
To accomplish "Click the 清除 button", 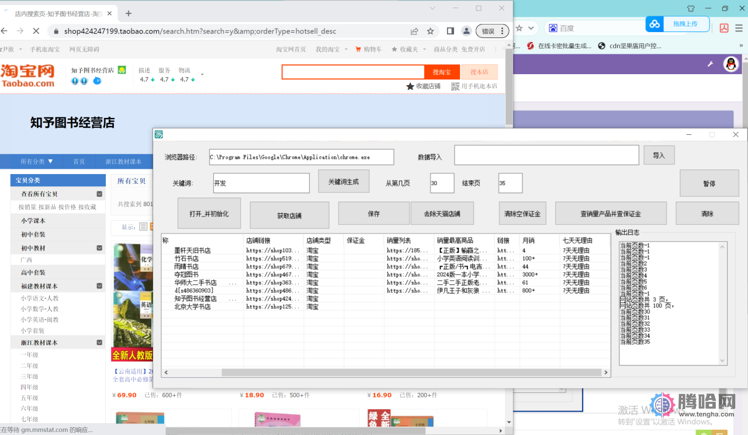I will click(707, 214).
